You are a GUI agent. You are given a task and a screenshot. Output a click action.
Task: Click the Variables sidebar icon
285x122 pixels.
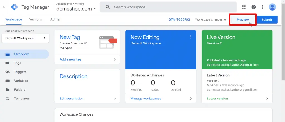click(x=8, y=81)
